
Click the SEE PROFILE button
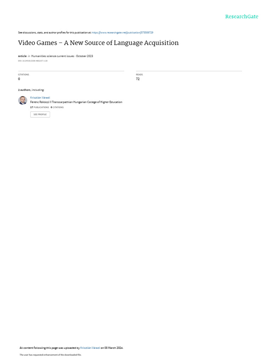(x=40, y=115)
